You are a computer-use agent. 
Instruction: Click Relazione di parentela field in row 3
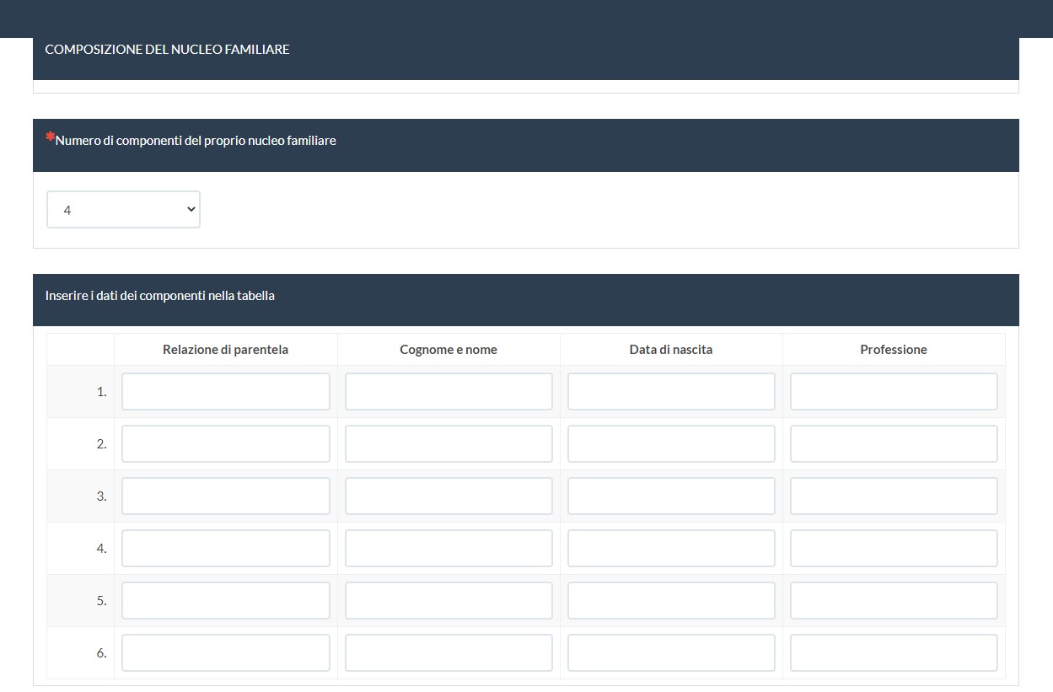tap(226, 496)
